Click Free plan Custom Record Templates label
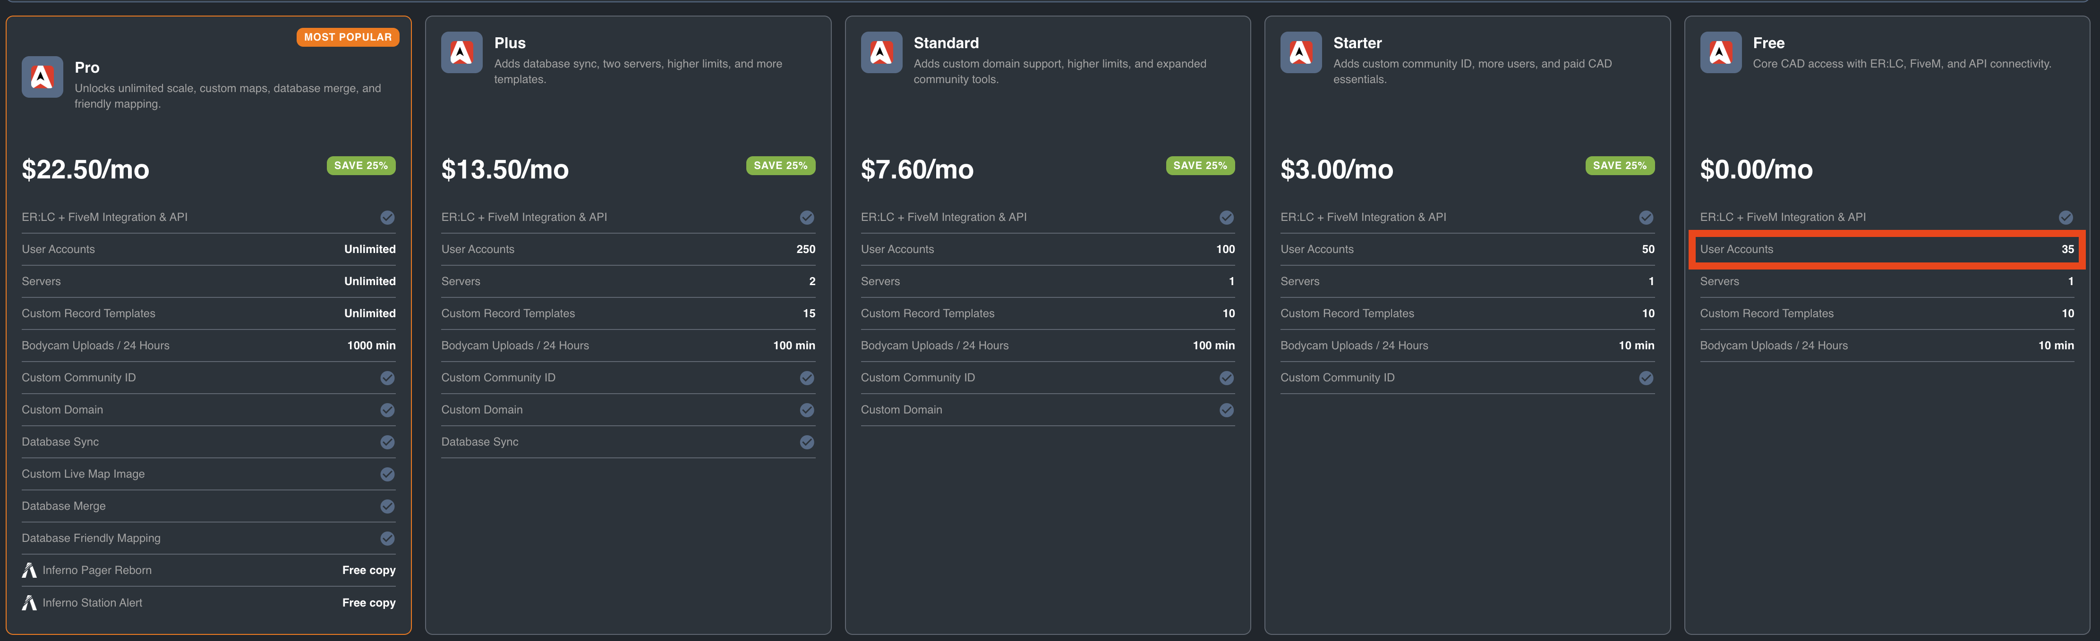Image resolution: width=2100 pixels, height=641 pixels. 1767,313
